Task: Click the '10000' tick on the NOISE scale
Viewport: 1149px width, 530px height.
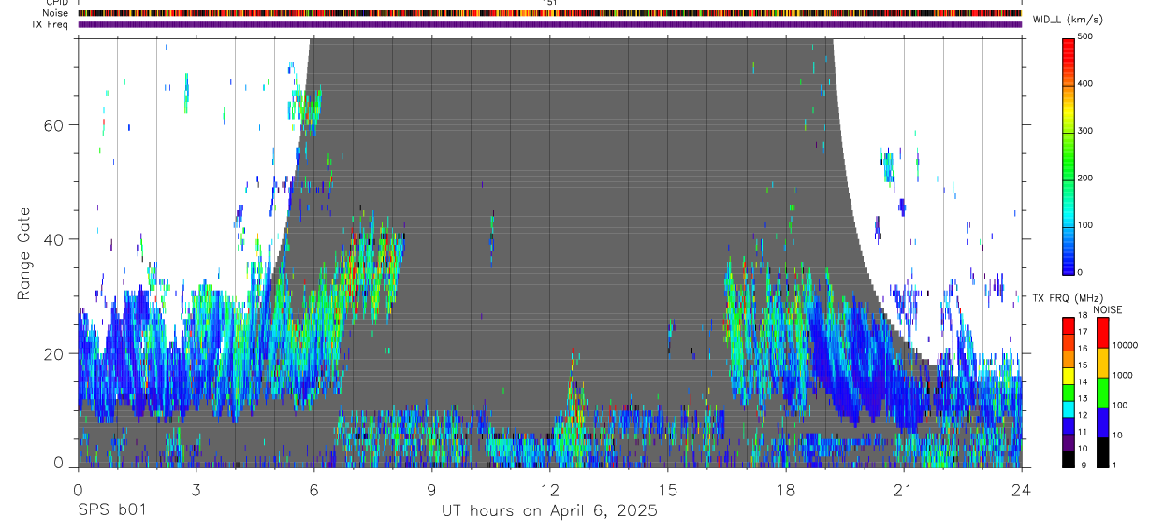Action: coord(1126,345)
